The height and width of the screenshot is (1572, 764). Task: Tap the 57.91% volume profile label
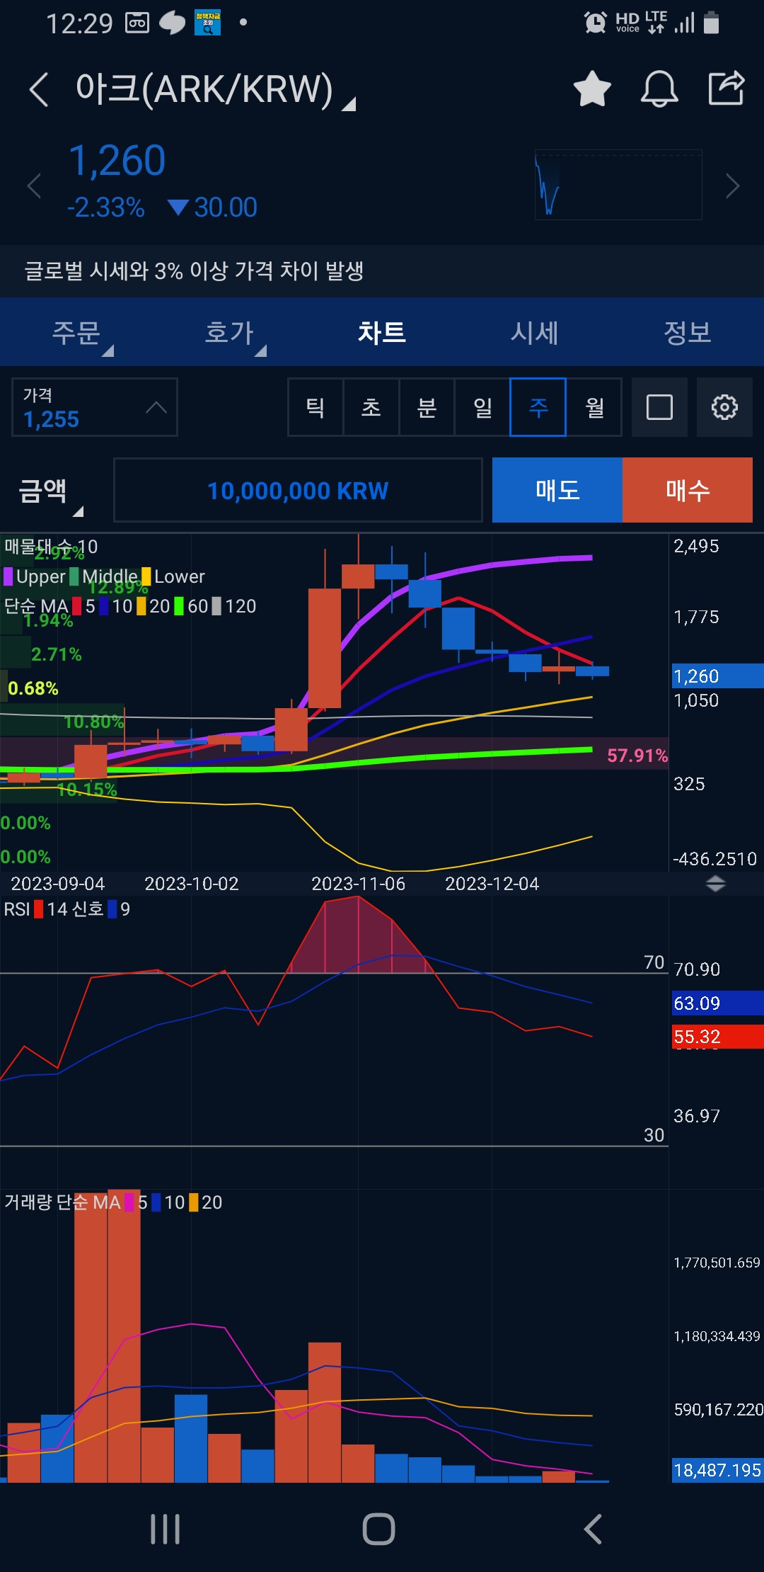point(637,756)
